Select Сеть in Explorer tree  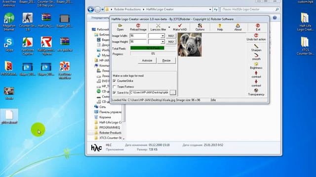(x=102, y=107)
